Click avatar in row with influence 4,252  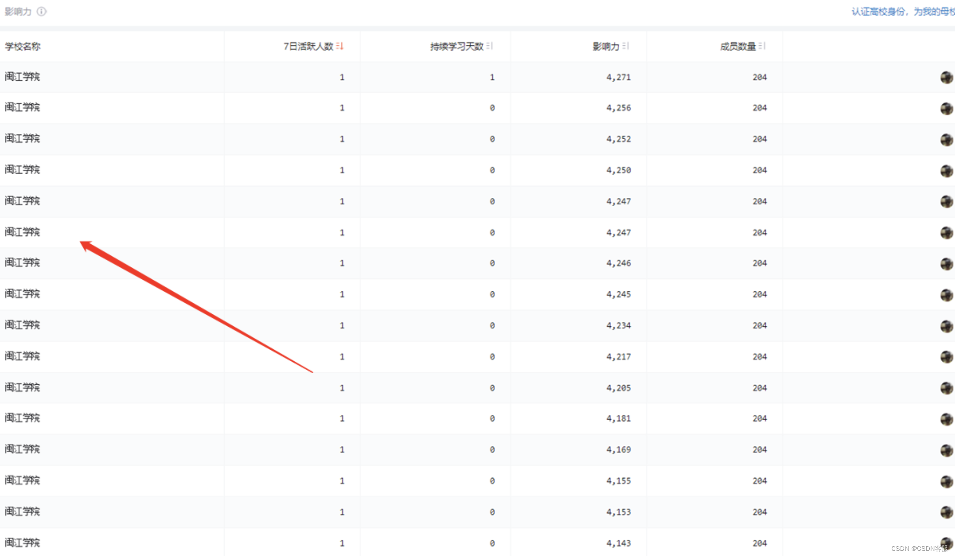tap(946, 140)
